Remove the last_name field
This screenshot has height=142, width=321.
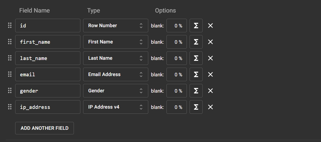point(210,58)
